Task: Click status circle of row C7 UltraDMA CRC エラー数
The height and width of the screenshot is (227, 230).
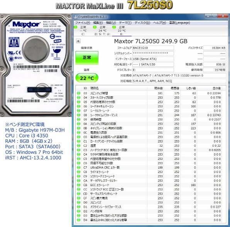Action: coord(79,168)
